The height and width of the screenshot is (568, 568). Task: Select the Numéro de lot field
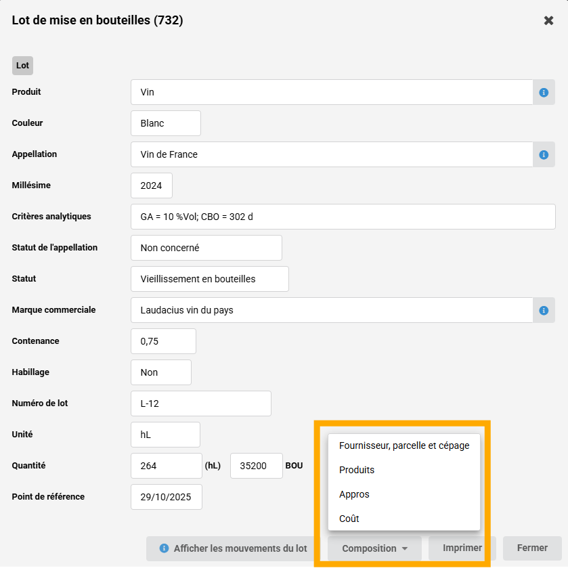(x=200, y=403)
